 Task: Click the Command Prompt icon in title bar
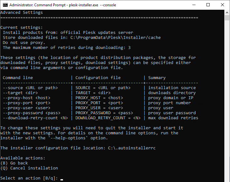tap(4, 5)
